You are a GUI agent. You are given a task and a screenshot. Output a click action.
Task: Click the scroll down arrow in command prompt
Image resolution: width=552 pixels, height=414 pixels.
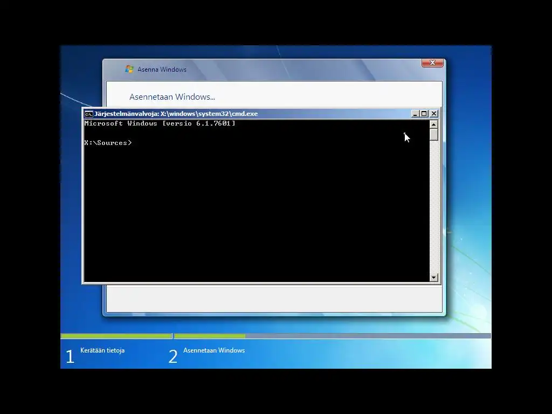click(x=434, y=278)
